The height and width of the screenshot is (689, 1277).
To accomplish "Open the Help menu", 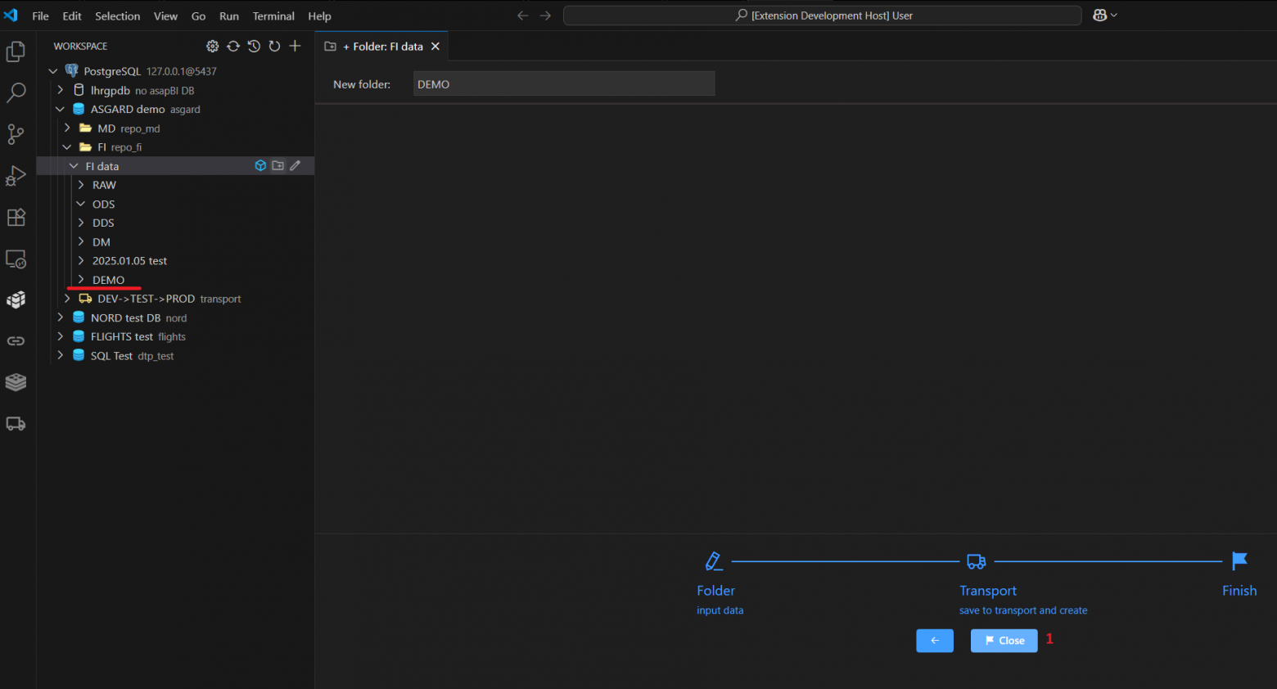I will (319, 16).
